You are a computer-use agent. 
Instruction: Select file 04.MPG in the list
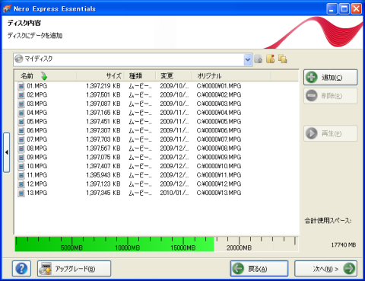[37, 113]
